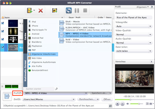The width and height of the screenshot is (155, 109).
Task: Open the Profil MP4 - MPEG-4 Video dropdown
Action: click(x=86, y=93)
